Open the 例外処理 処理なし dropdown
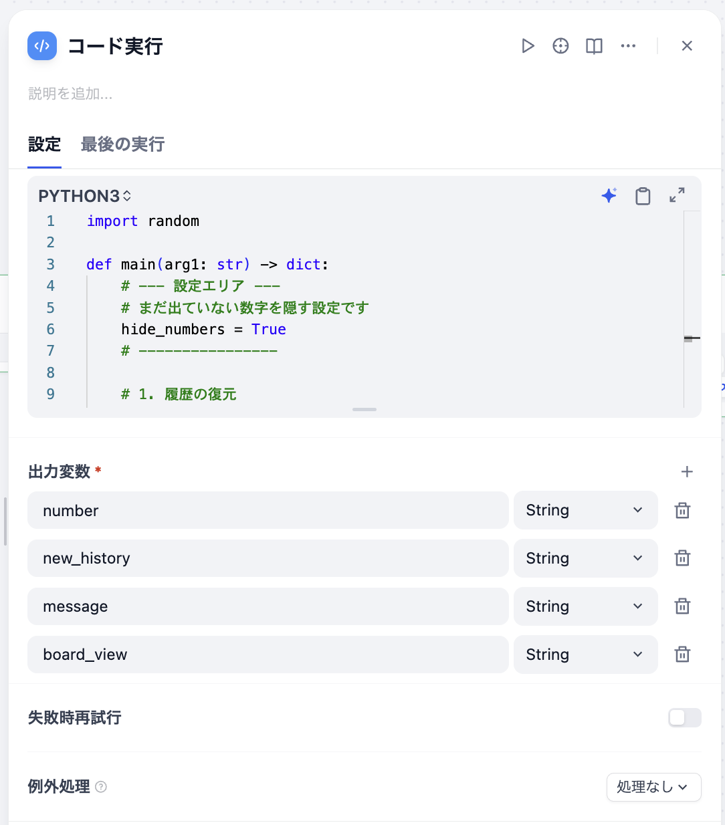The image size is (725, 825). 653,787
